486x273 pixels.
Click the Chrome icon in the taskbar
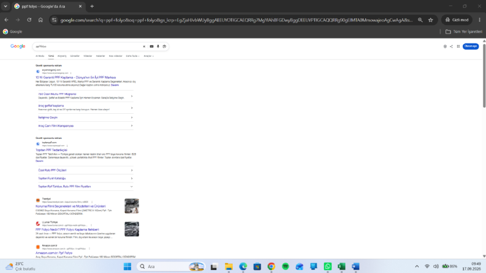[271, 266]
